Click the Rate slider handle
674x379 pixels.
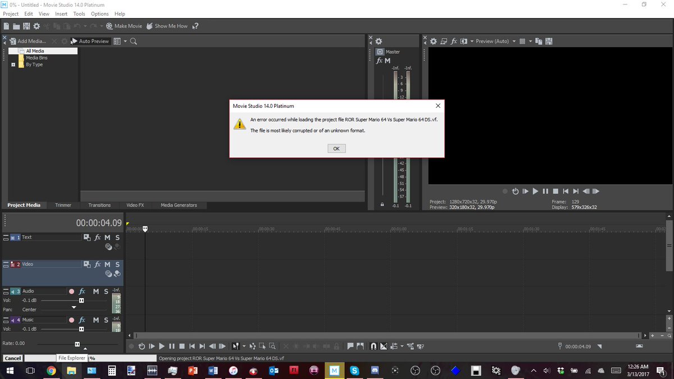[78, 344]
